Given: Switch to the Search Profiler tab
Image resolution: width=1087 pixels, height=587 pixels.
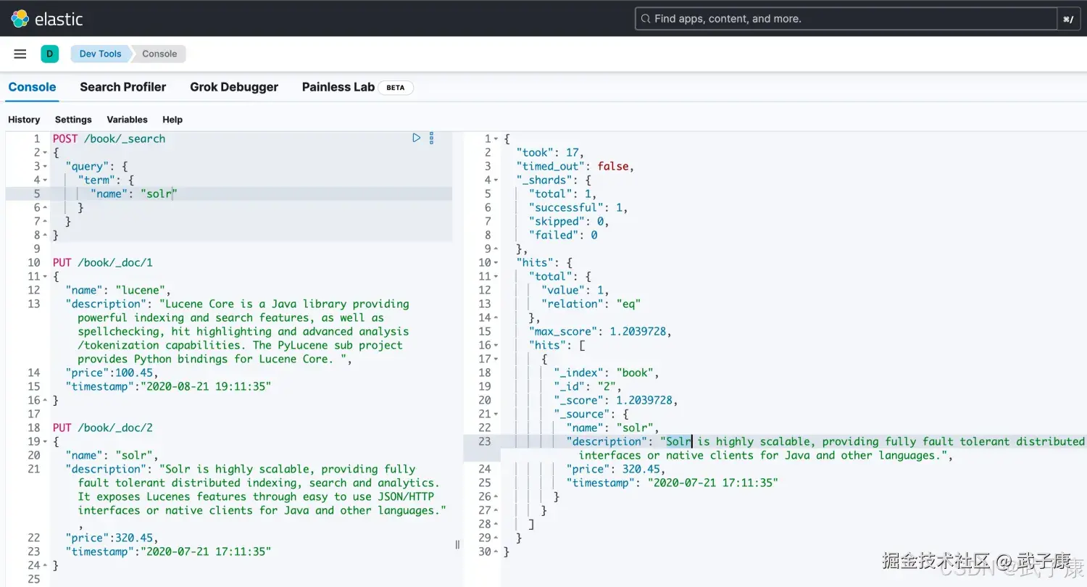Looking at the screenshot, I should [x=122, y=87].
